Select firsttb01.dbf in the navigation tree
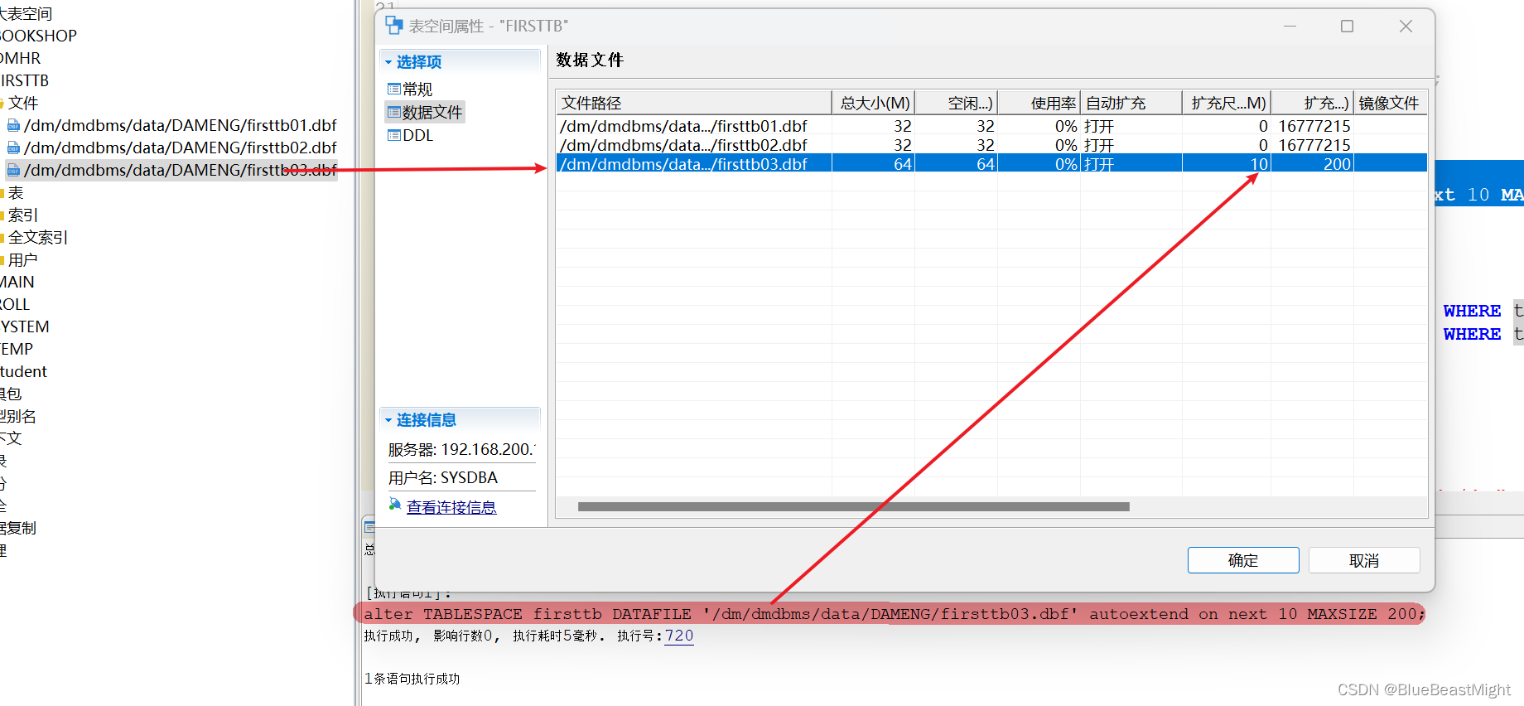 (x=181, y=125)
